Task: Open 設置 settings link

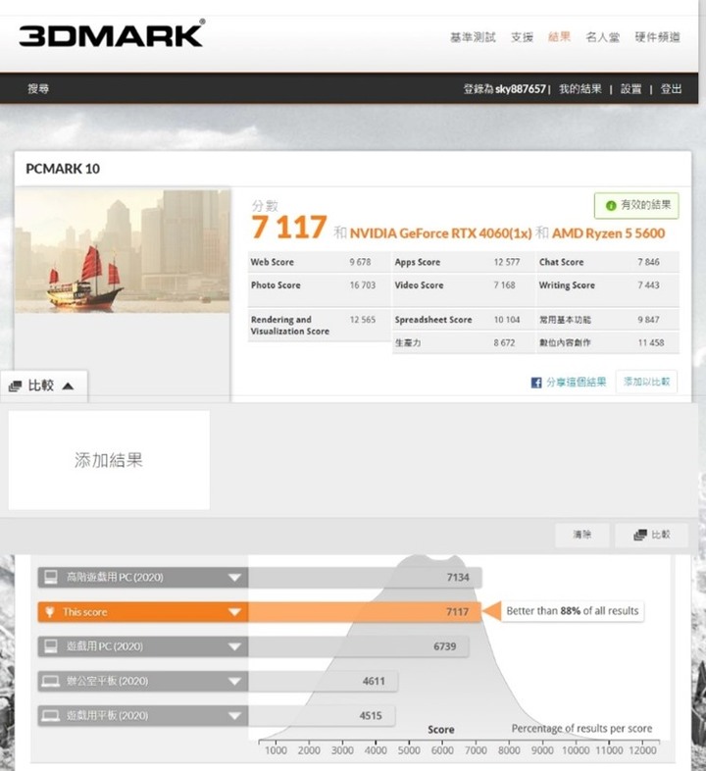Action: [630, 89]
